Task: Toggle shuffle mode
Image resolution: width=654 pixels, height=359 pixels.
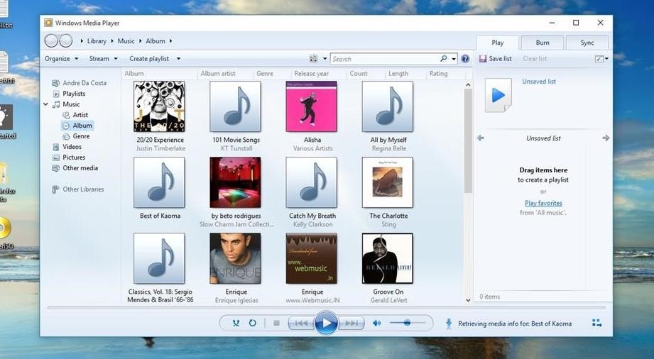Action: (236, 323)
